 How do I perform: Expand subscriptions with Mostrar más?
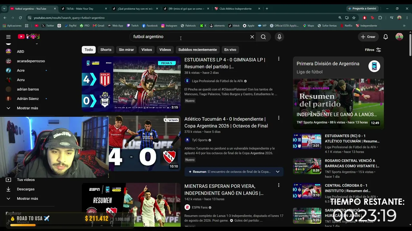(27, 108)
